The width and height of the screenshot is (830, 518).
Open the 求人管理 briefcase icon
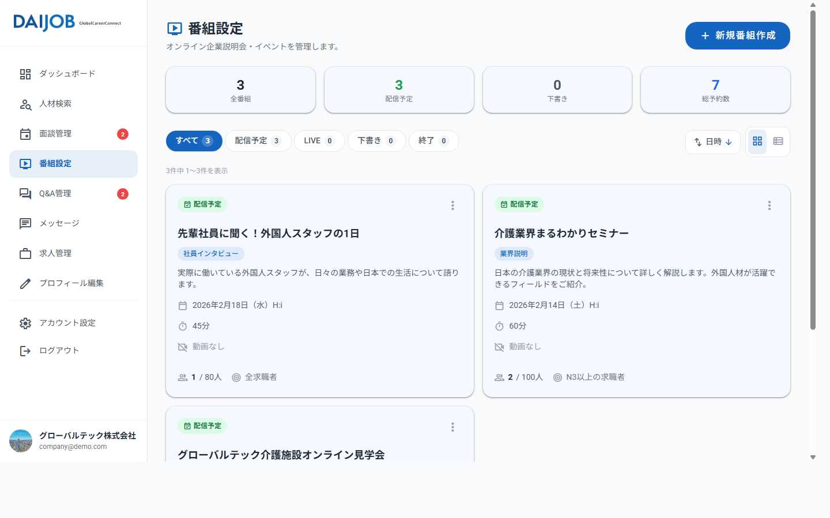(x=25, y=254)
